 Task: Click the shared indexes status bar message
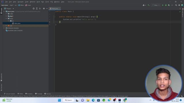(x=64, y=96)
